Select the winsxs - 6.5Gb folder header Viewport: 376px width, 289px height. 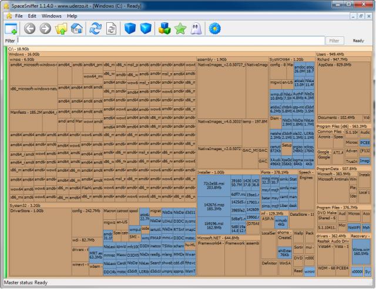(x=103, y=59)
